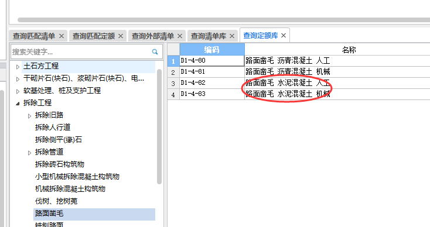The height and width of the screenshot is (227, 430).
Task: Select code cell D1-4-80
Action: coord(212,61)
